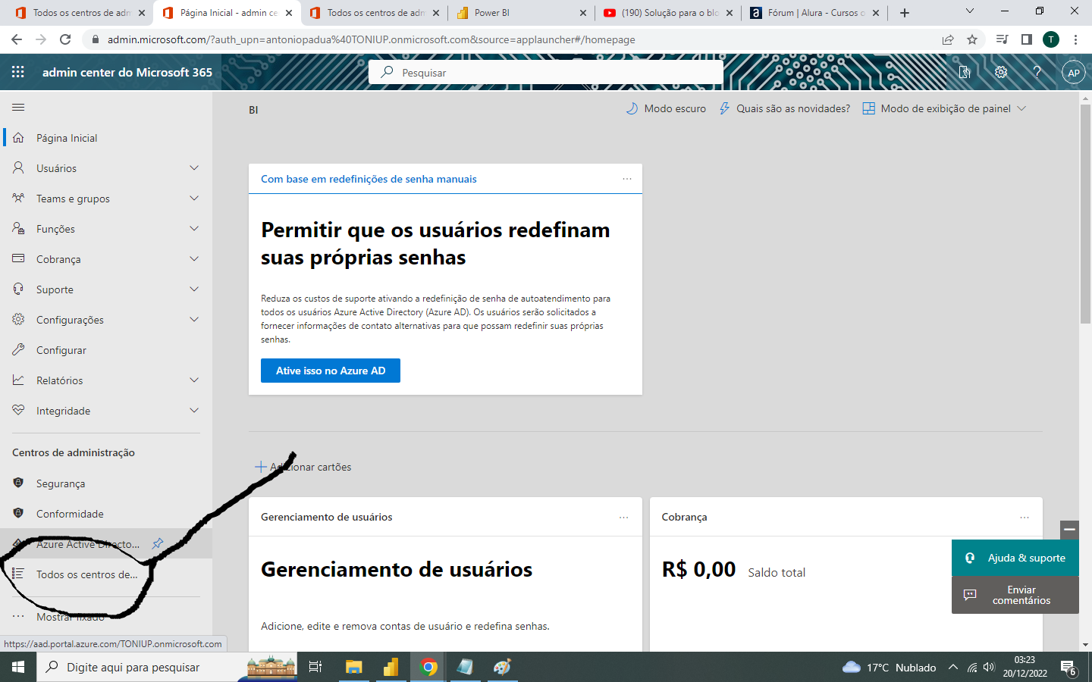Image resolution: width=1092 pixels, height=682 pixels.
Task: Click Ative isso no Azure AD button
Action: [x=331, y=371]
